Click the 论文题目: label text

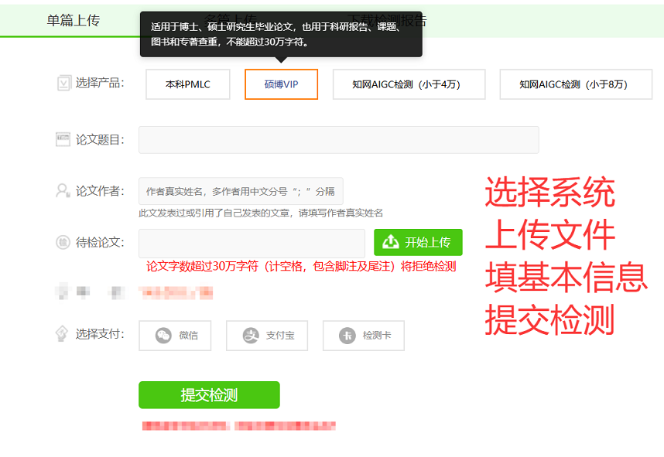point(100,140)
